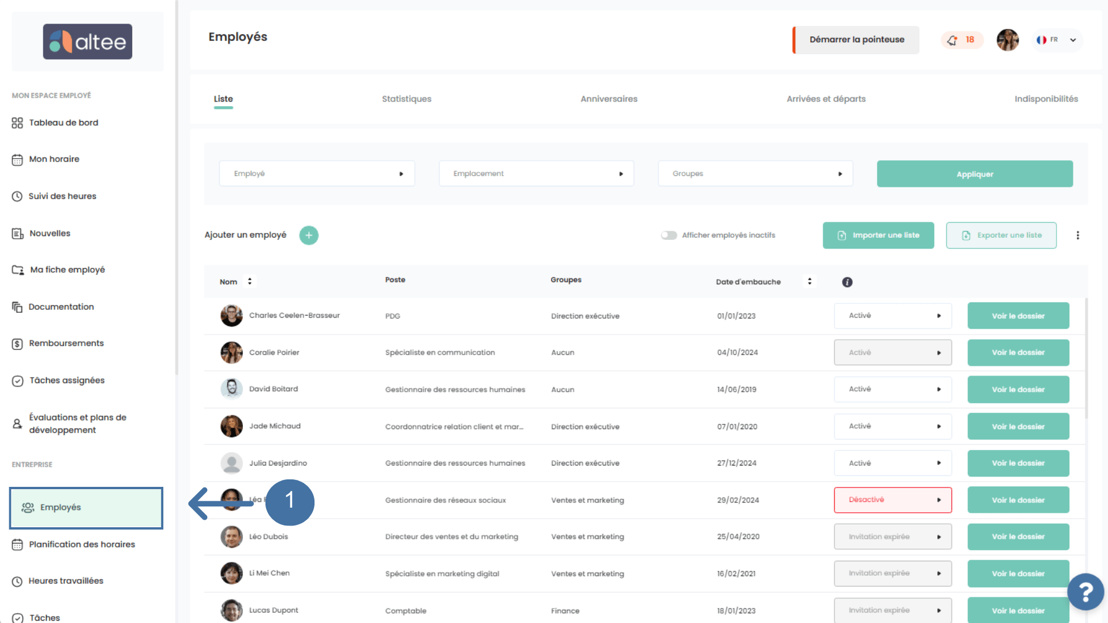Open Ma fiche employé folder icon
Screen dimensions: 1108x623
click(x=18, y=270)
